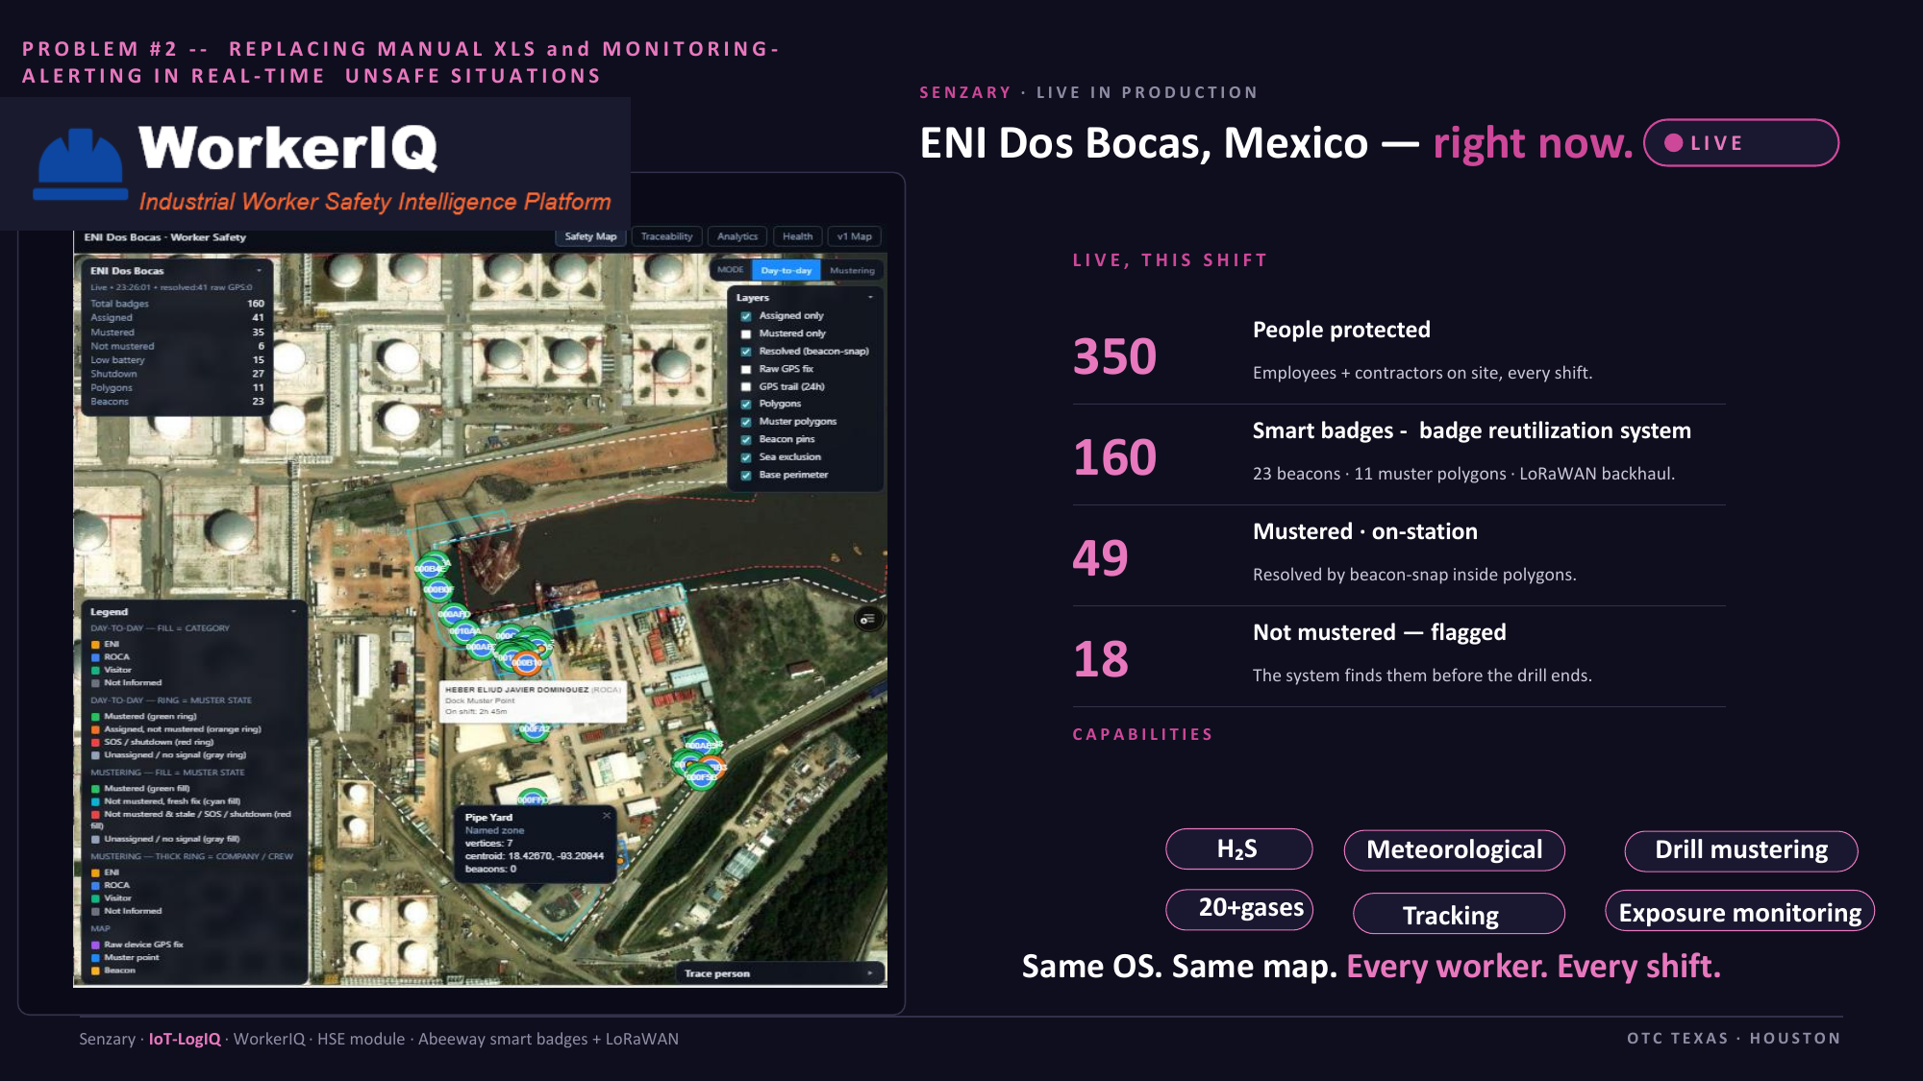Click the Low battery 15 row
1923x1081 pixels.
click(177, 360)
